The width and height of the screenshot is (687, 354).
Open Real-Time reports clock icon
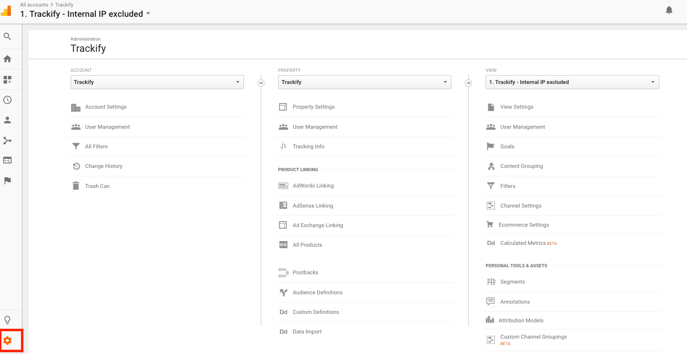[7, 100]
